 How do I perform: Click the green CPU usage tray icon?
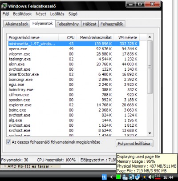pos(118,177)
